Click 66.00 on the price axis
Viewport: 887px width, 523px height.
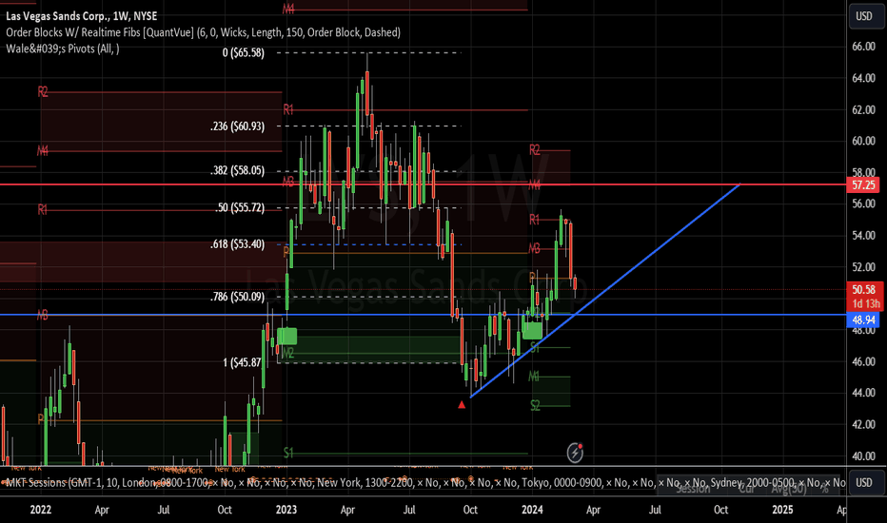864,47
